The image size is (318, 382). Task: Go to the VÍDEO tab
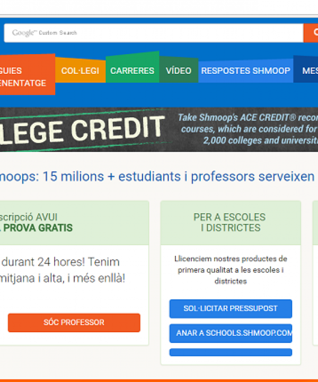tap(179, 70)
